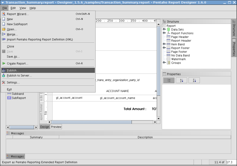The image size is (237, 166).
Task: Choose Close from File menu
Action: point(48,46)
